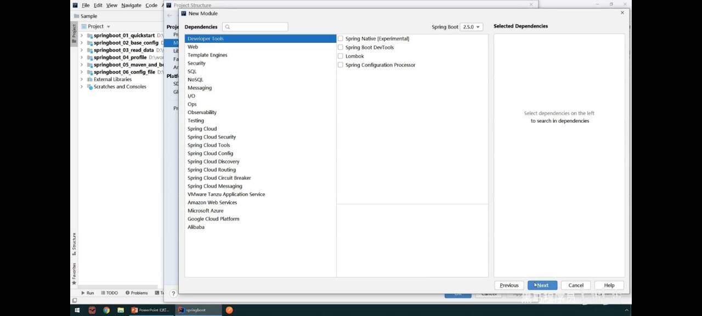Image resolution: width=702 pixels, height=316 pixels.
Task: Click the Scratches and Consoles icon
Action: pyautogui.click(x=89, y=87)
